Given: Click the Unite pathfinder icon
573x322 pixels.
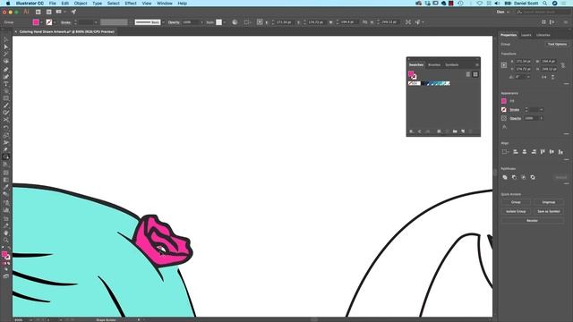Looking at the screenshot, I should coord(505,177).
